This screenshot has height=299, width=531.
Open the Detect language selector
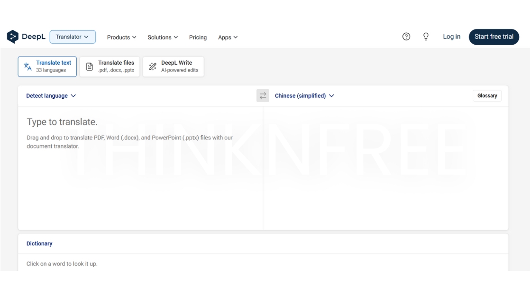(x=51, y=95)
